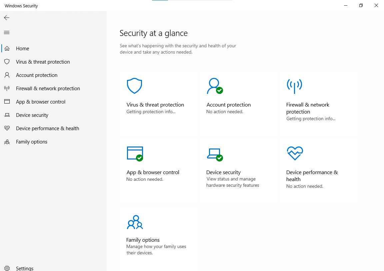Select Virus & threat protection in sidebar

click(43, 62)
